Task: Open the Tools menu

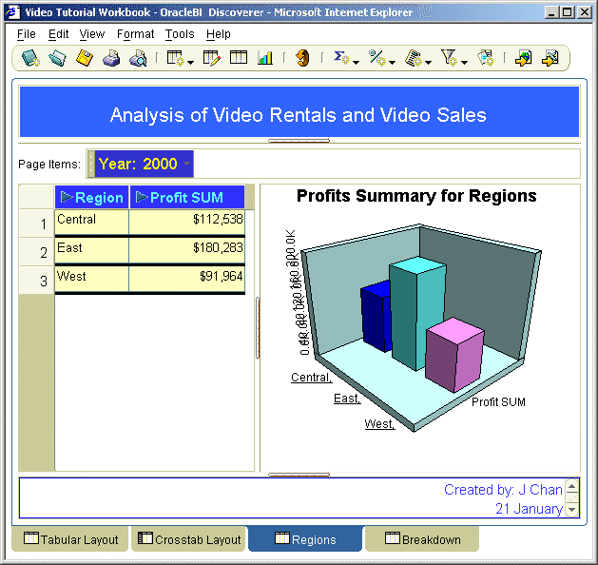Action: pyautogui.click(x=180, y=34)
